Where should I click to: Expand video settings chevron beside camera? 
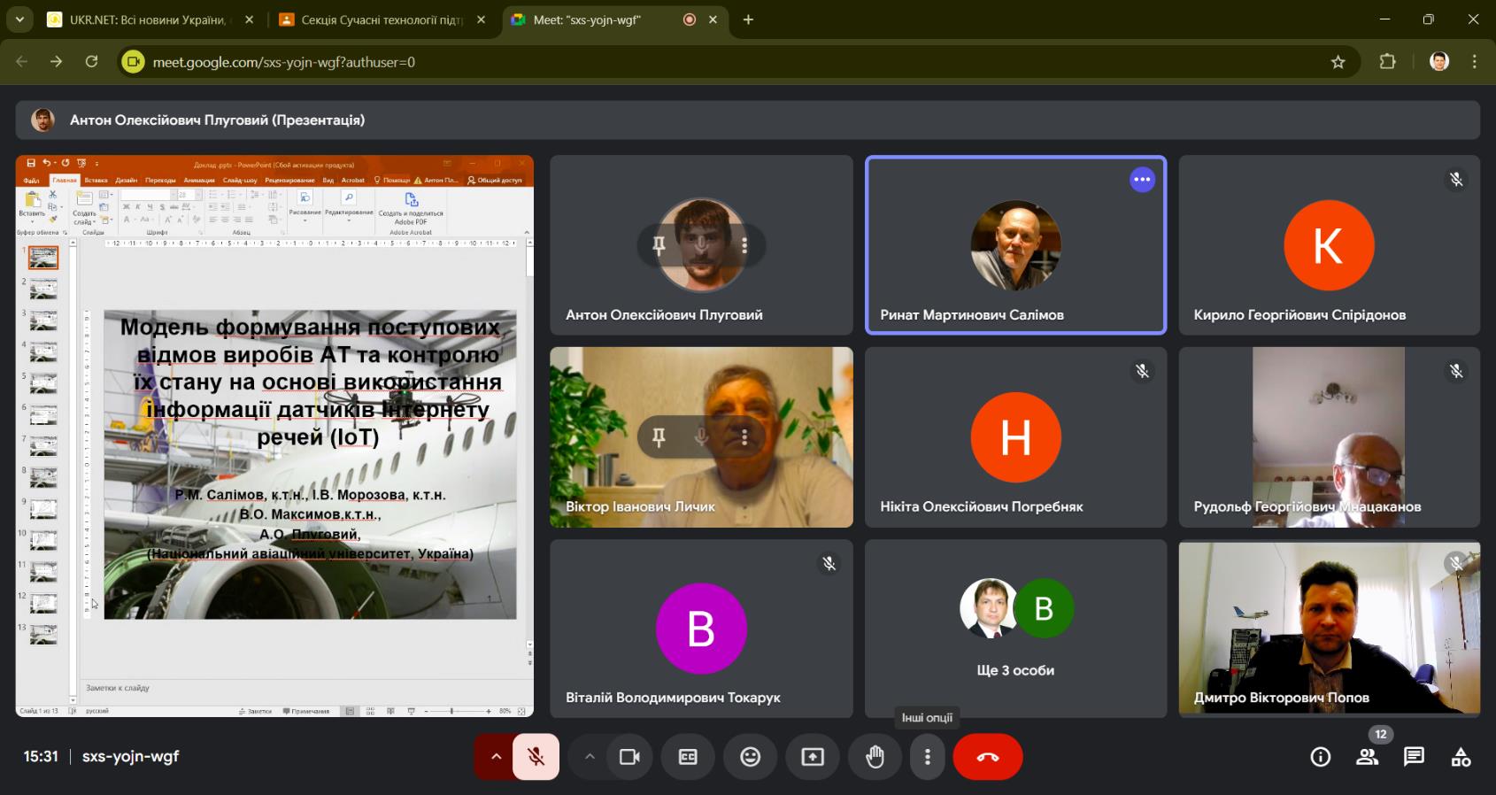[x=590, y=757]
